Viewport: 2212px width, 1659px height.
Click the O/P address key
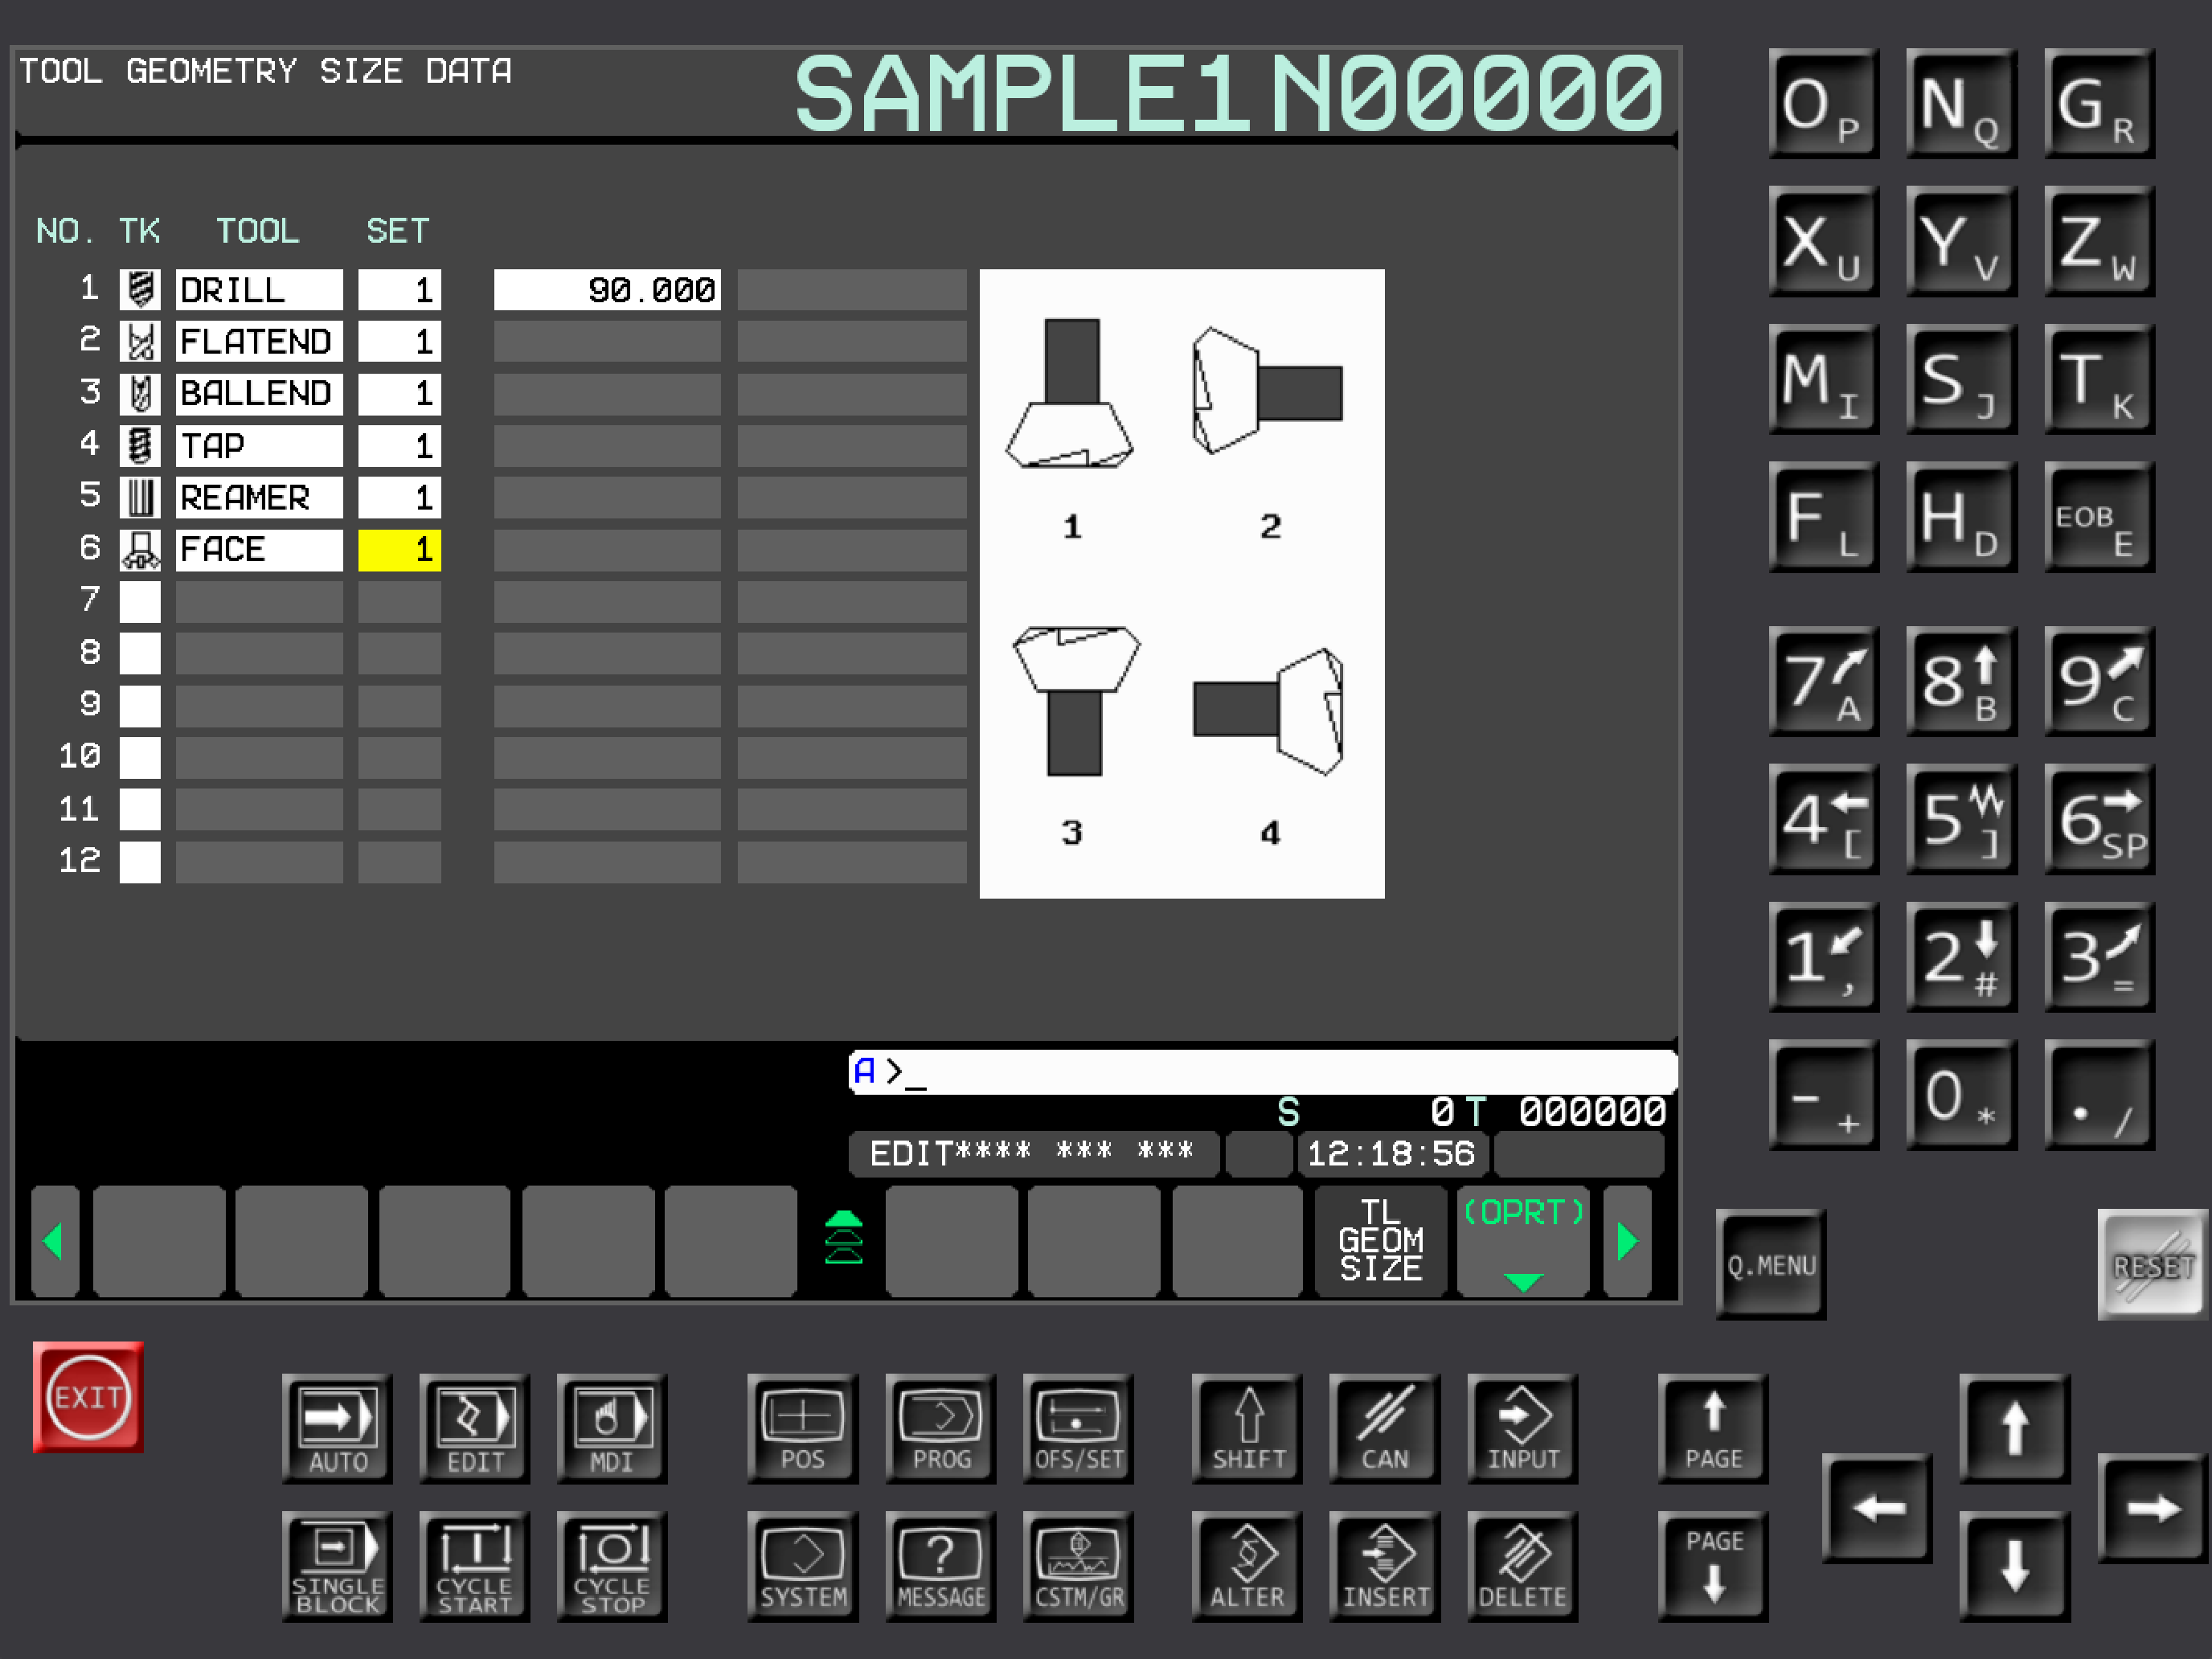click(x=1824, y=103)
